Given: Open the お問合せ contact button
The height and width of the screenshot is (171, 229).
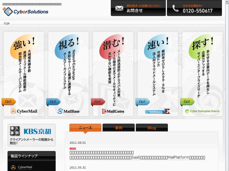Looking at the screenshot, I should [x=138, y=8].
